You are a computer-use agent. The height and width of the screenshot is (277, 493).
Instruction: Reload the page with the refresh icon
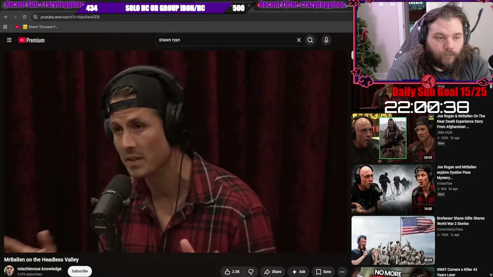pyautogui.click(x=24, y=17)
